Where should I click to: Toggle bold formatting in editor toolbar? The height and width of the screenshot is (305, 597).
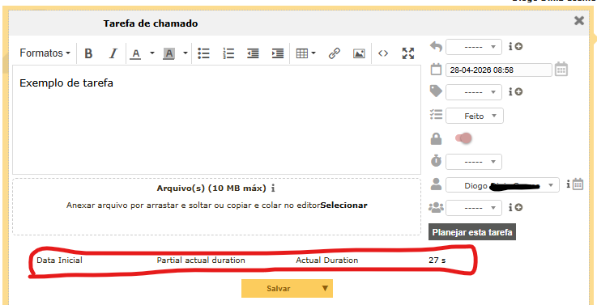point(88,53)
